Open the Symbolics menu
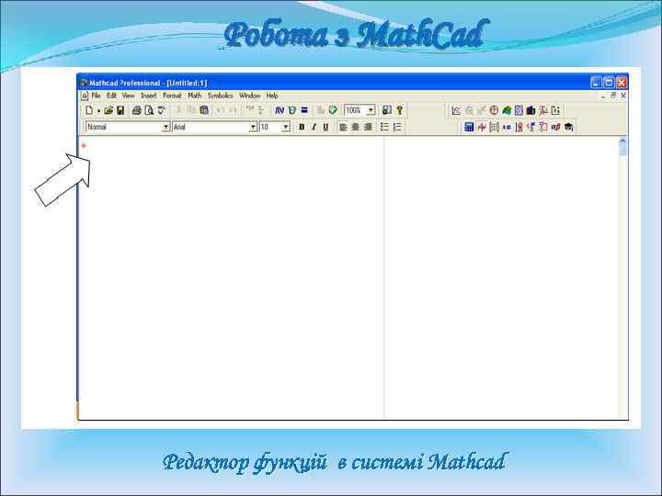The image size is (662, 496). [221, 96]
